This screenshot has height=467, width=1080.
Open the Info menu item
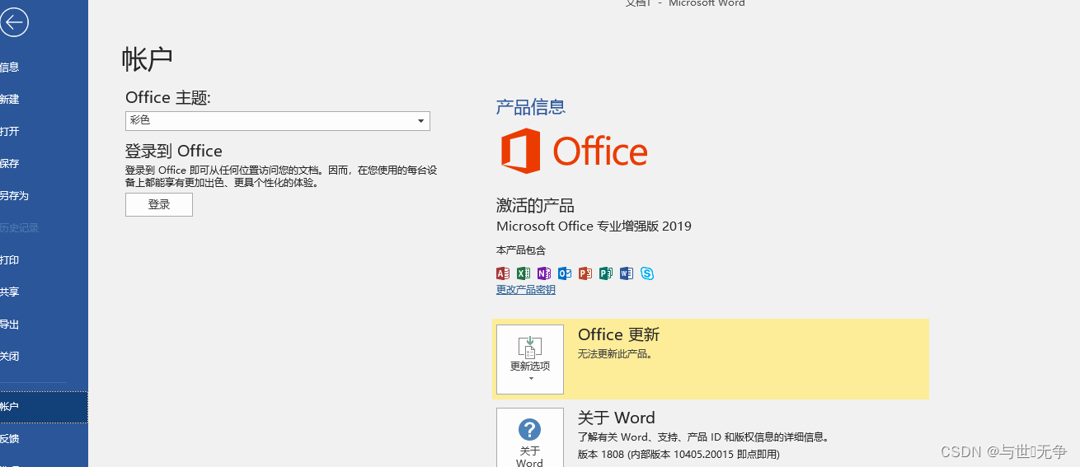click(x=44, y=67)
